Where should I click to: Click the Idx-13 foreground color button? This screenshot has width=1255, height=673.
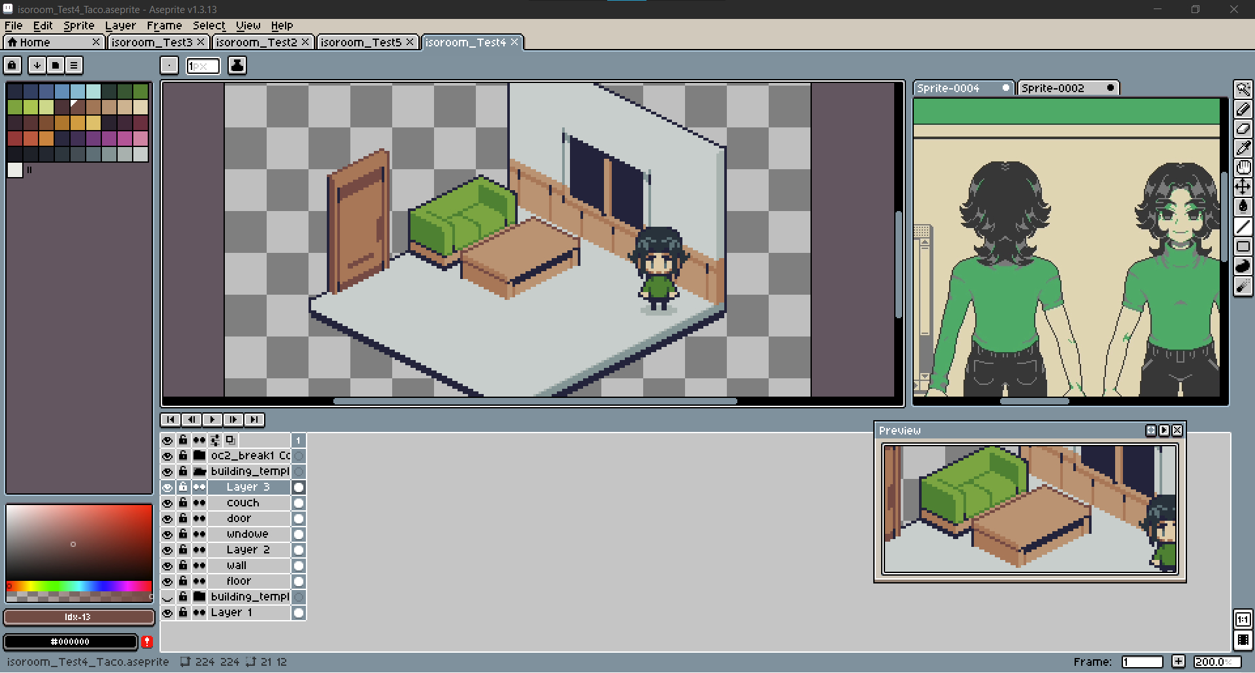point(78,617)
